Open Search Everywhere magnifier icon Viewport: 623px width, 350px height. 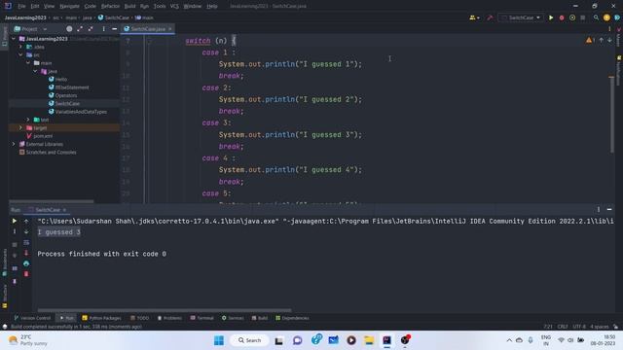[x=596, y=17]
